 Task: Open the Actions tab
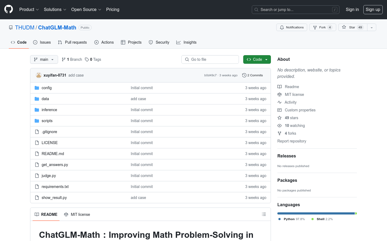(x=104, y=42)
